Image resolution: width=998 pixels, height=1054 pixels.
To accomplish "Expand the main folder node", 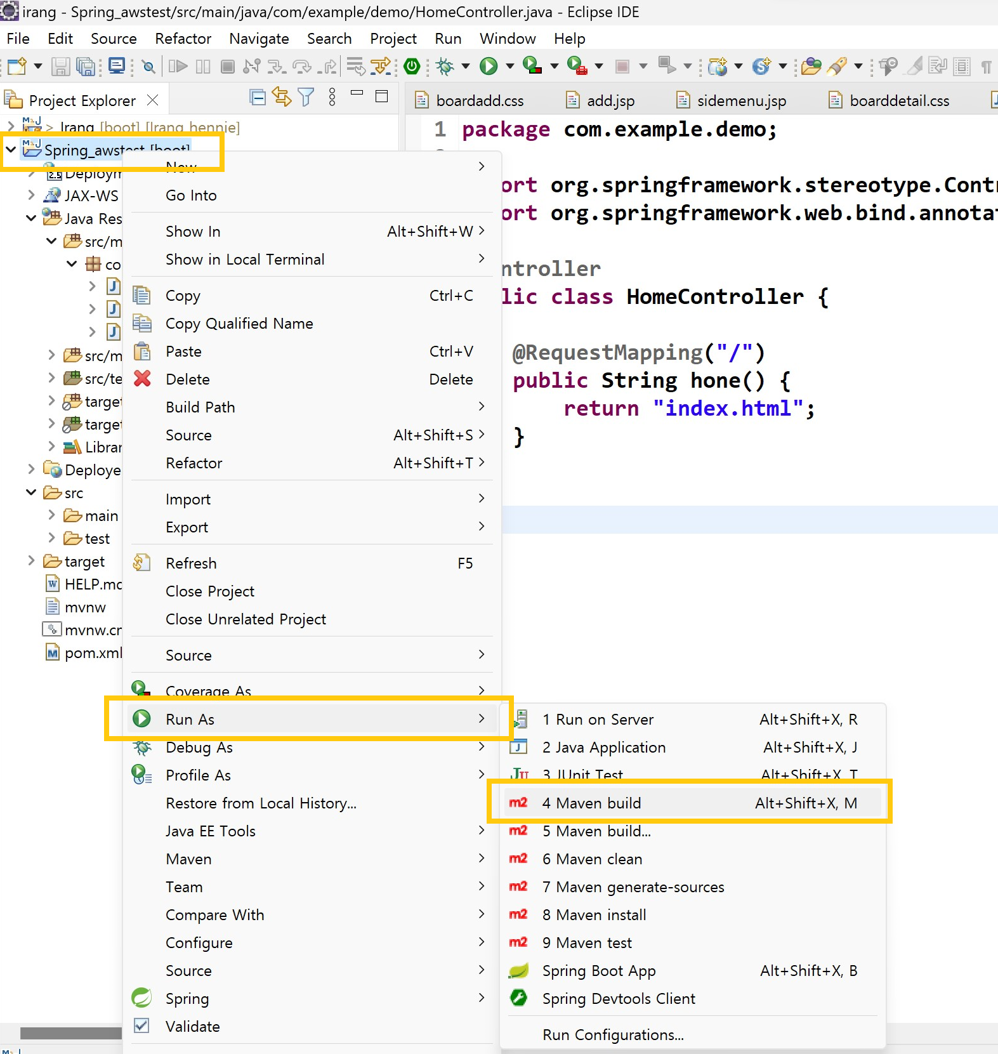I will (x=51, y=515).
